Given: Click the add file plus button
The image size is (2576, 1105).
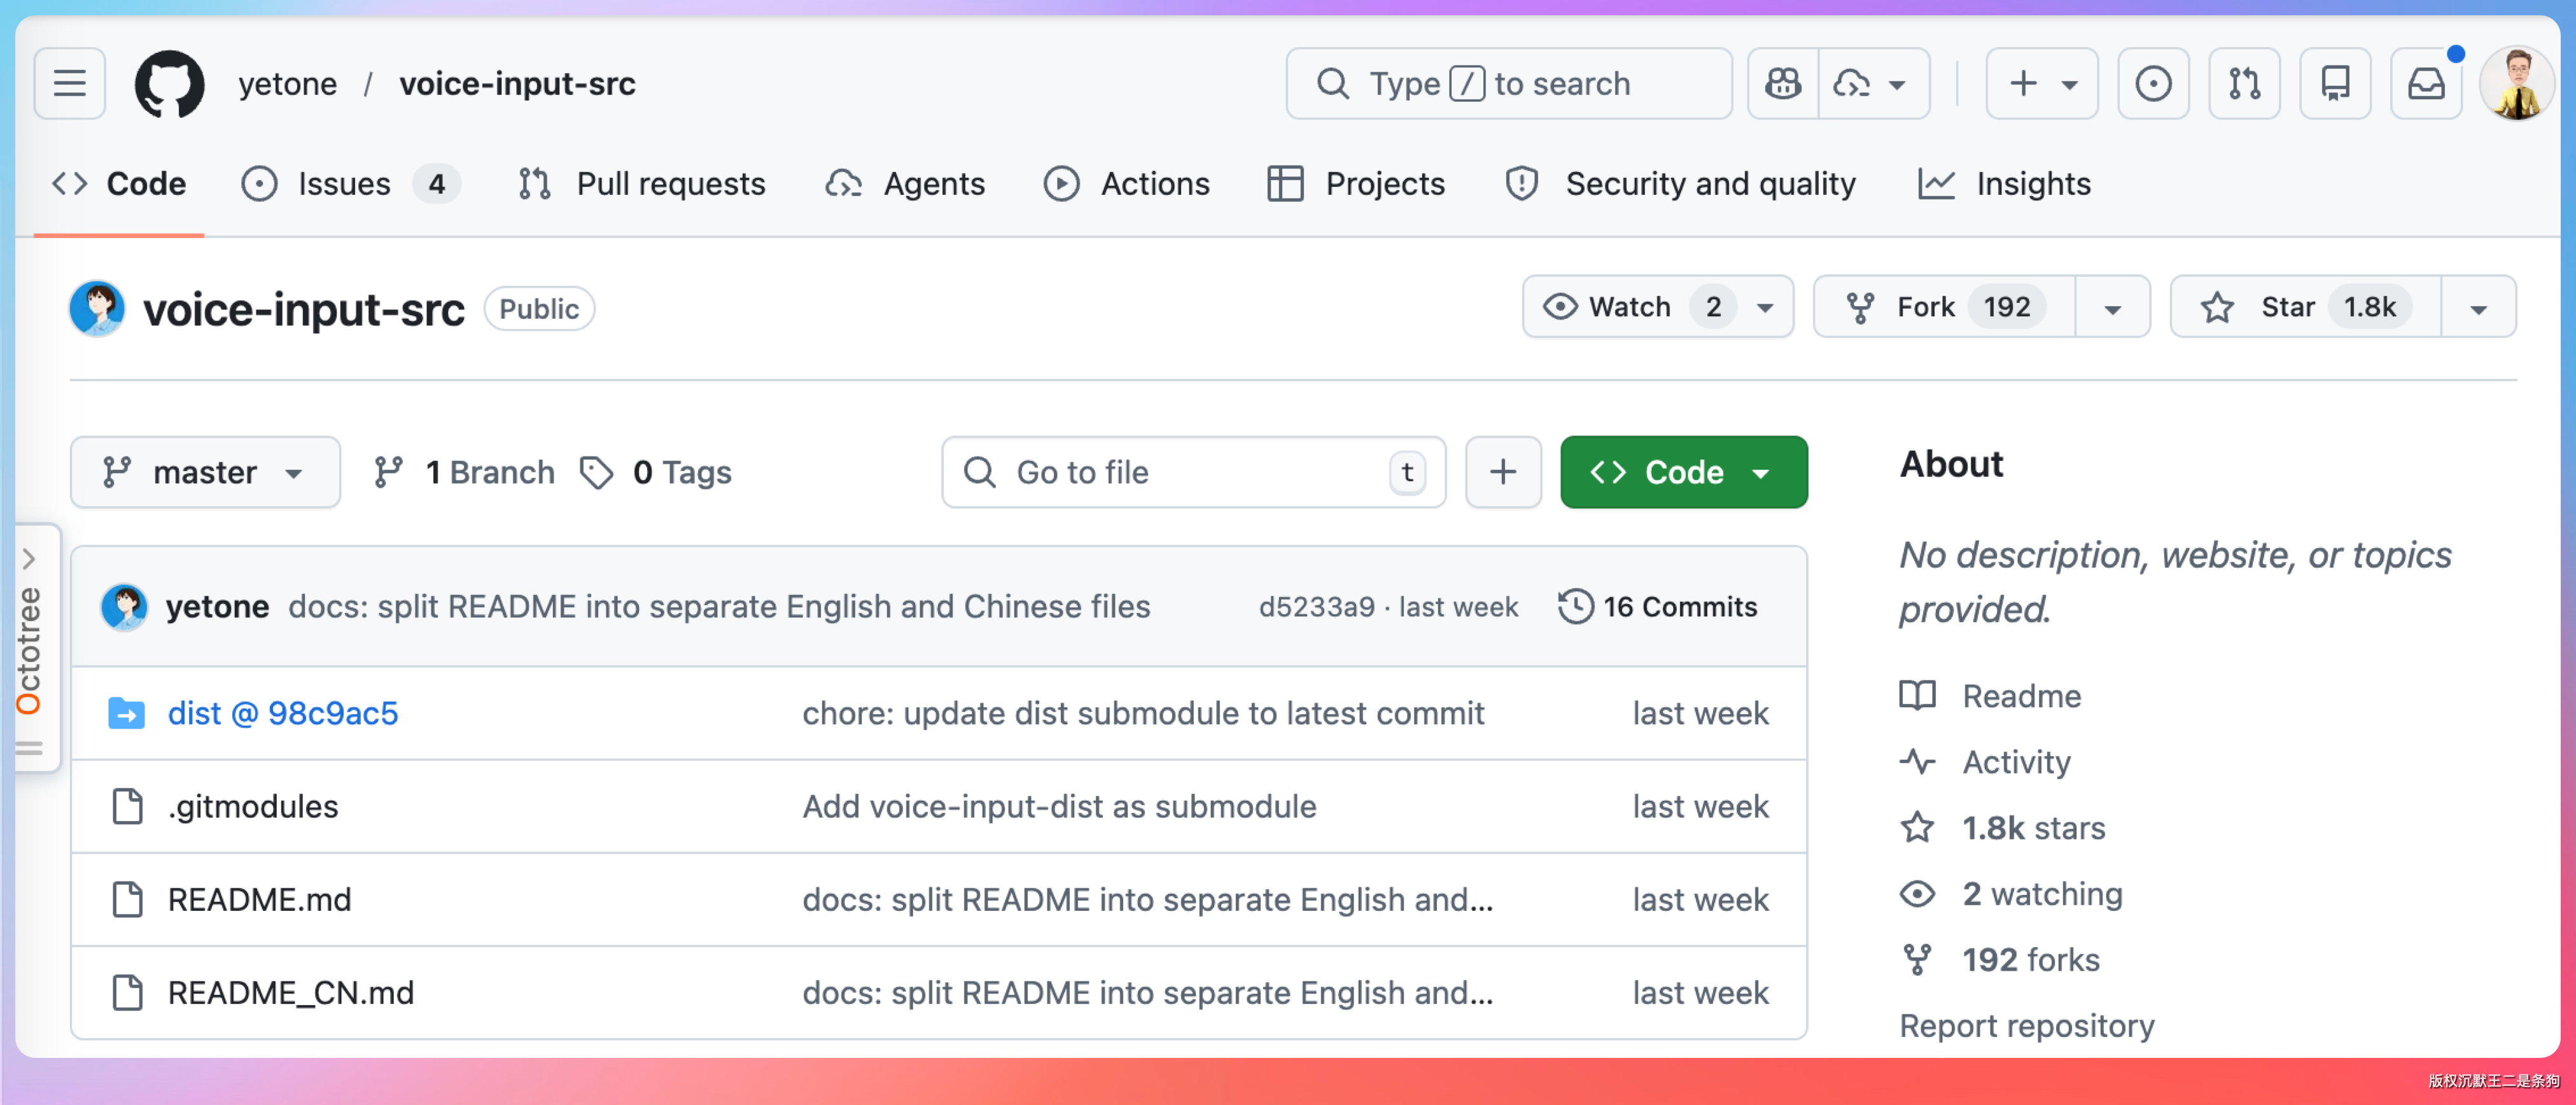Looking at the screenshot, I should coord(1502,472).
